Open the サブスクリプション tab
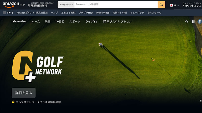This screenshot has height=113, width=202. [x=117, y=22]
